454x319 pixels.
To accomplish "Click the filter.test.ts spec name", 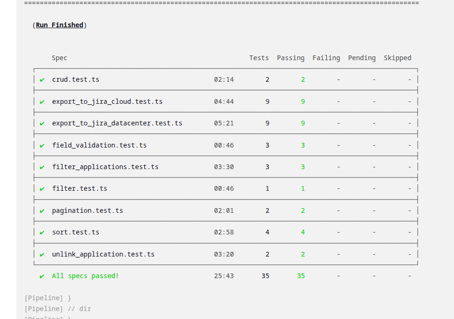I will tap(80, 188).
